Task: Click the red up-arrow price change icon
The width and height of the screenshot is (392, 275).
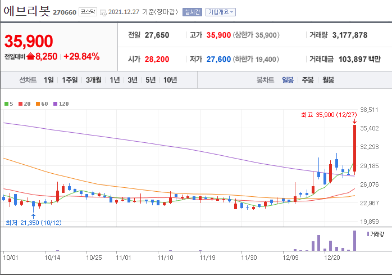Action: (x=30, y=56)
